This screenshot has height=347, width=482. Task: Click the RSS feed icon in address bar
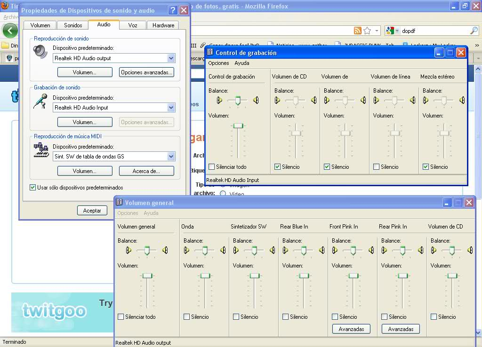pos(358,31)
